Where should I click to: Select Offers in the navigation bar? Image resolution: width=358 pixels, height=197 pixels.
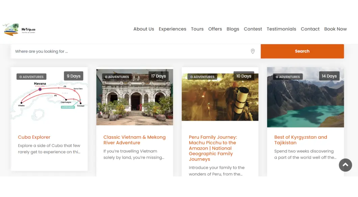[215, 29]
